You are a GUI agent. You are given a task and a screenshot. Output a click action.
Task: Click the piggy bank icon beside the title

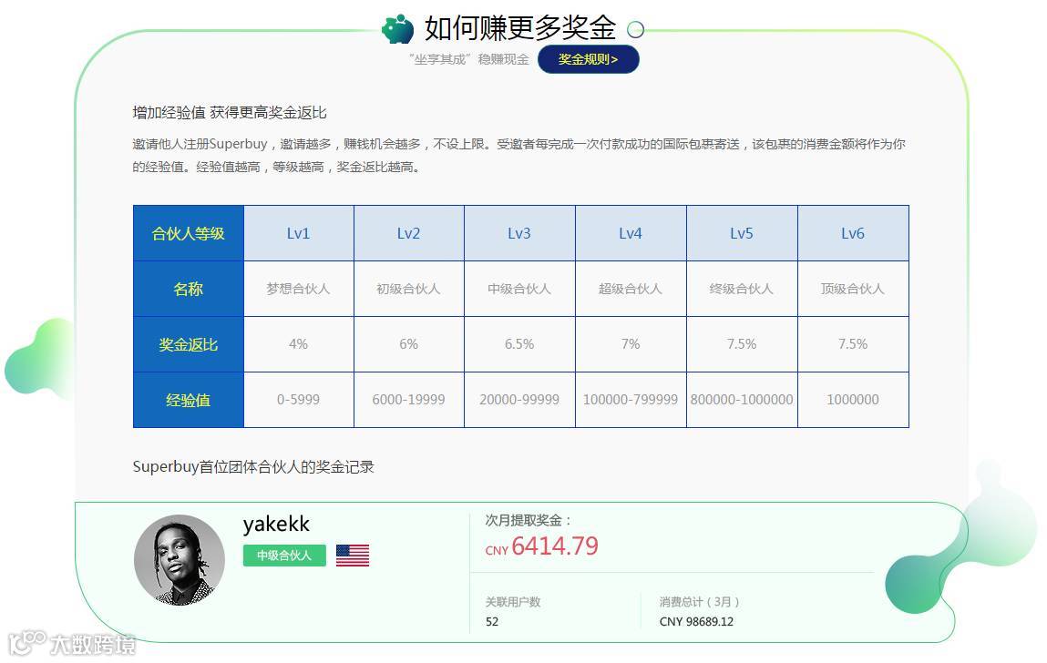tap(398, 29)
